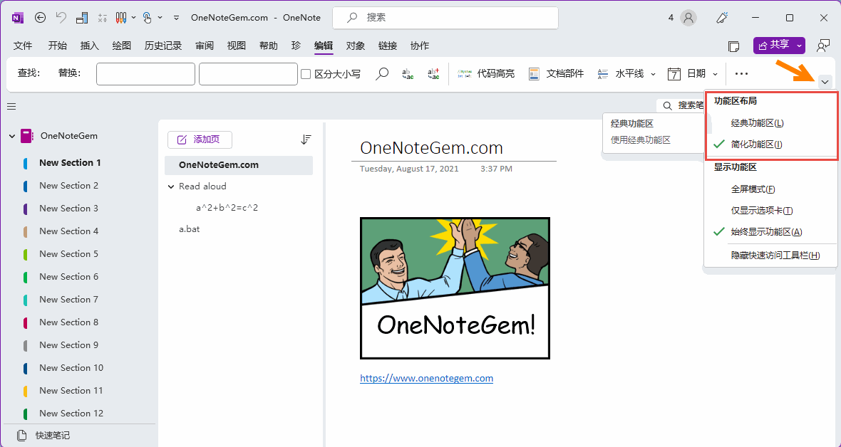Image resolution: width=841 pixels, height=447 pixels.
Task: Click the title bar 搜索 search box
Action: [445, 18]
